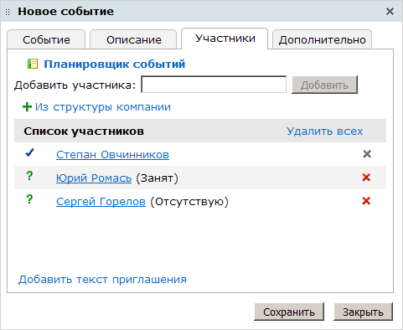
Task: Click the Закрыть button
Action: (x=363, y=312)
